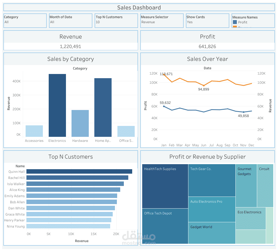Click the 49,858 November profit point
The width and height of the screenshot is (278, 251).
243,112
